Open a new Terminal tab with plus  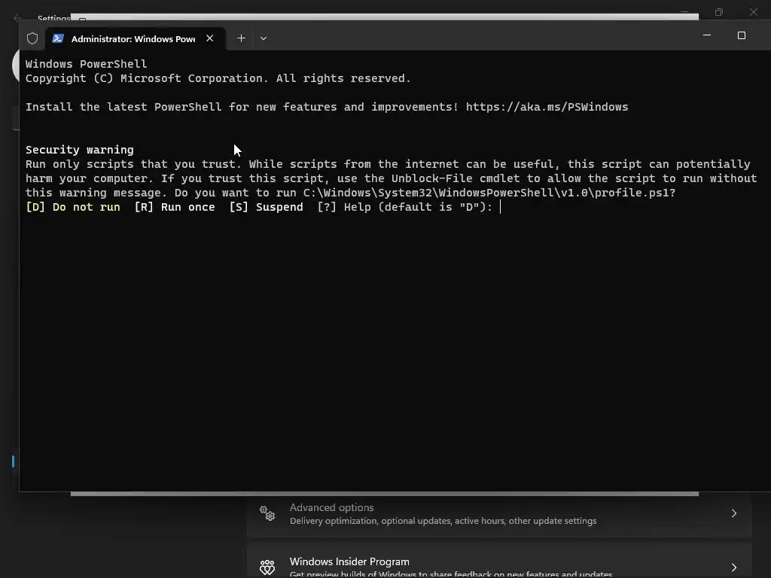pos(241,38)
